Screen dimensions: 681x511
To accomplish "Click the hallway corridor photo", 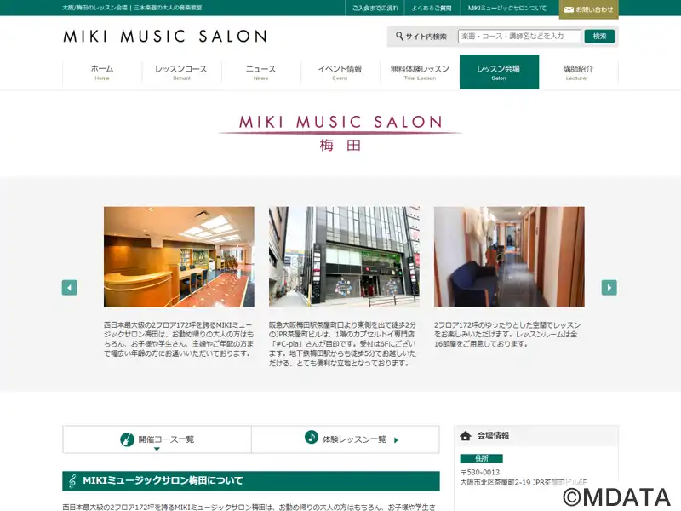I will (x=509, y=257).
